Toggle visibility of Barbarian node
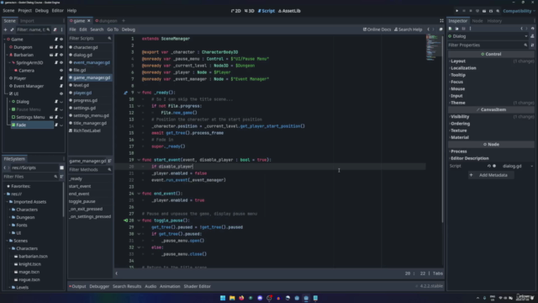This screenshot has height=303, width=538. pos(61,55)
